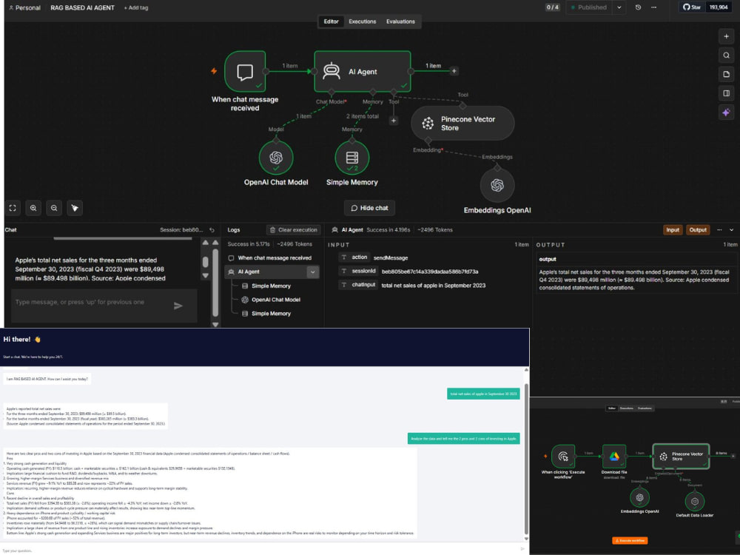Open the Default Data Loader node
This screenshot has height=555, width=740.
click(x=695, y=501)
